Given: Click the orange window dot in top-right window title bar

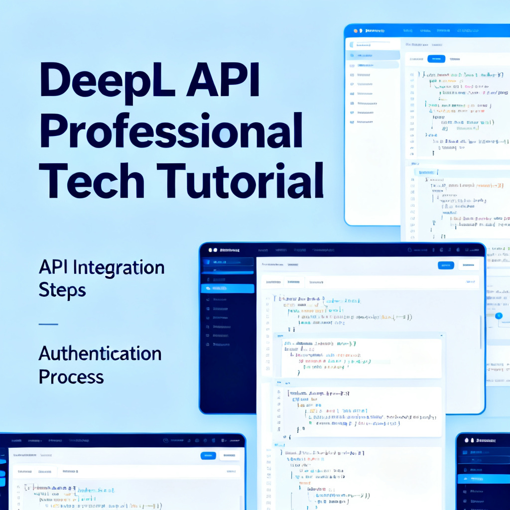Looking at the screenshot, I should pyautogui.click(x=356, y=30).
